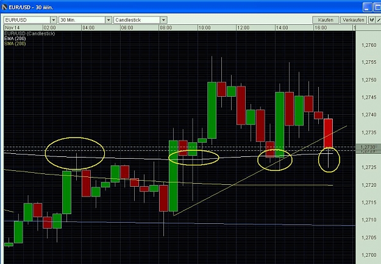Click the 1,2700 price label
This screenshot has width=381, height=264.
click(369, 255)
